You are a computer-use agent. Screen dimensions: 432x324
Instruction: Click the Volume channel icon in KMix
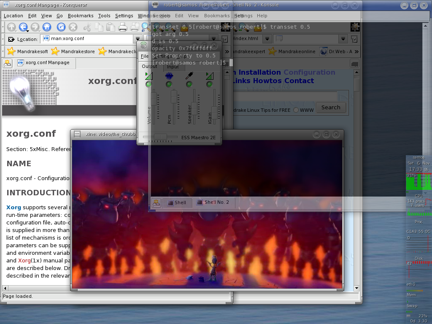[x=149, y=76]
